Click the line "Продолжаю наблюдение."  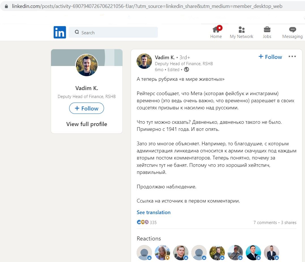(x=166, y=187)
